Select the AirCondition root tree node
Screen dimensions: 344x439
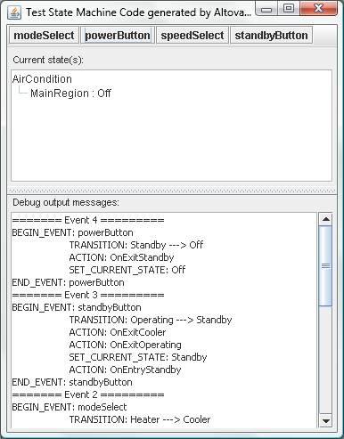[42, 79]
